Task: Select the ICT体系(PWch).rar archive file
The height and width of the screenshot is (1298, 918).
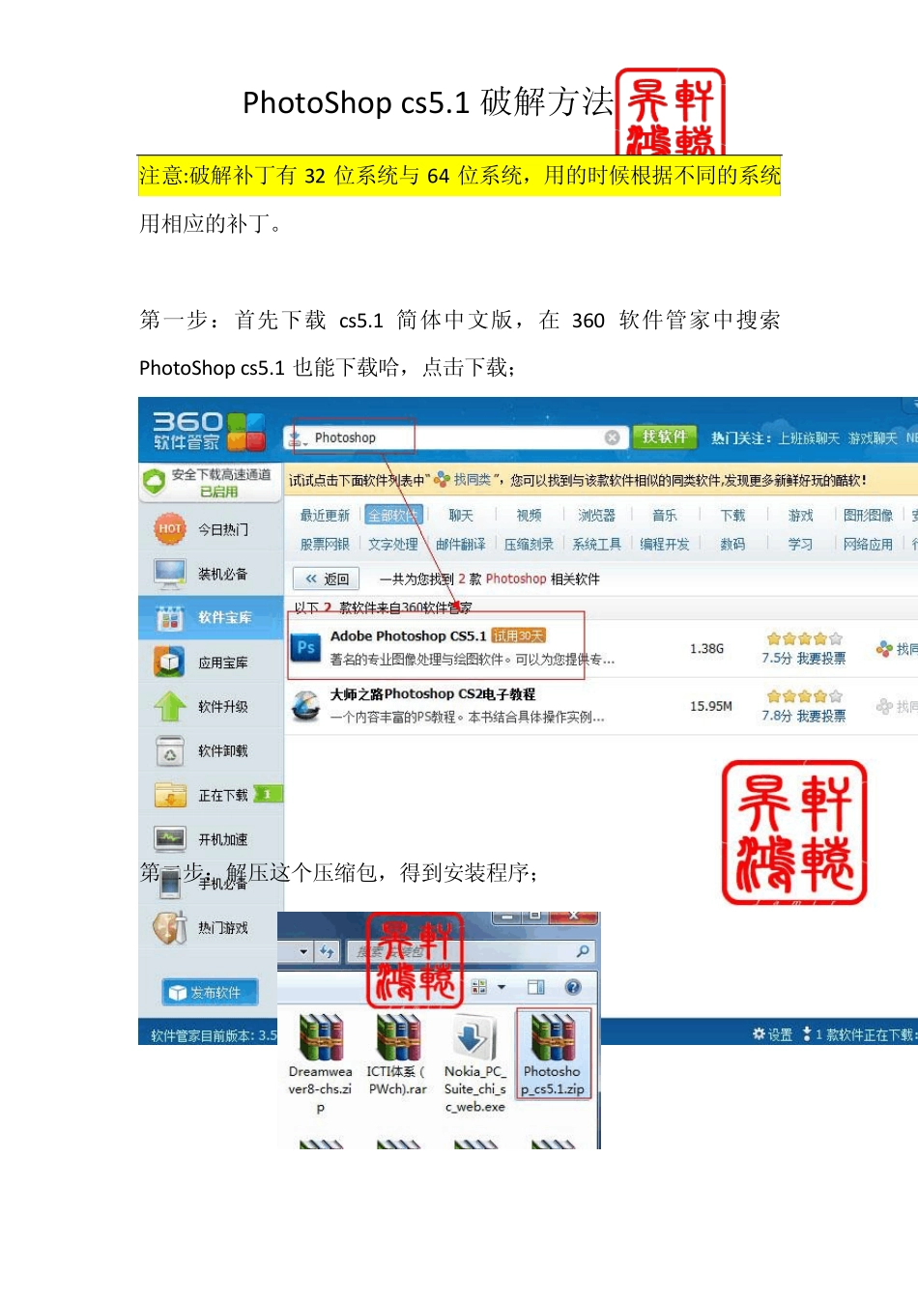Action: pyautogui.click(x=397, y=1055)
